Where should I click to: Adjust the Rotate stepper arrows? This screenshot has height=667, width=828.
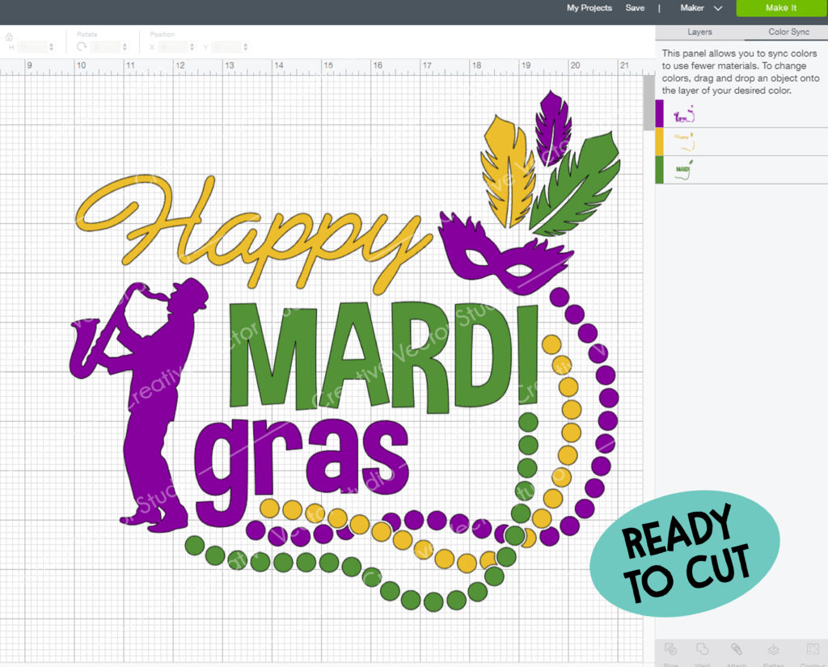[125, 47]
